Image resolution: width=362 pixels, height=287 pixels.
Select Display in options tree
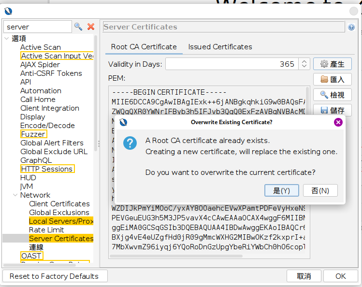pos(32,117)
